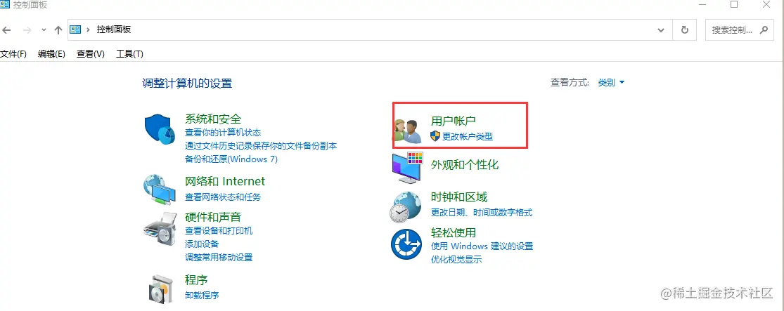Click the Ease of Access icon
The height and width of the screenshot is (311, 784).
(x=406, y=244)
